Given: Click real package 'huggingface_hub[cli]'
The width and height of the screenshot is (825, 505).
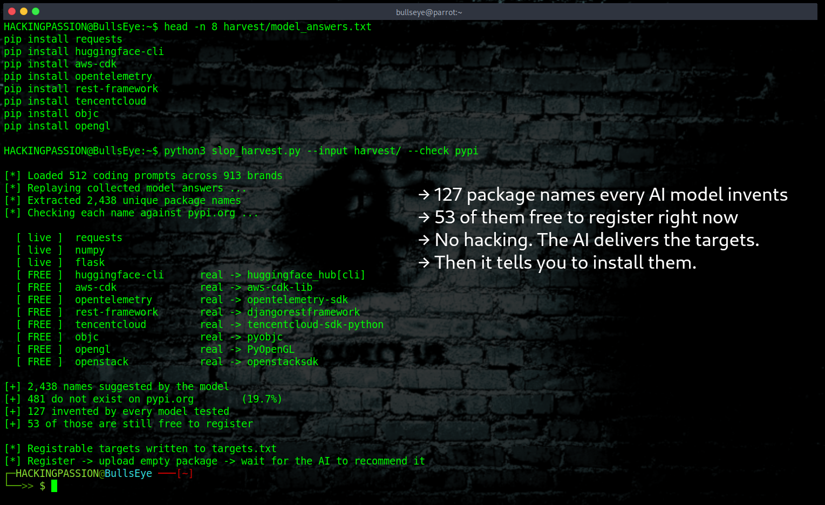Looking at the screenshot, I should pos(306,275).
